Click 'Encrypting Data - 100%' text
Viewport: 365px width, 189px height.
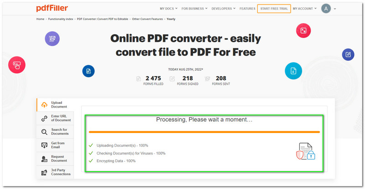coord(116,161)
